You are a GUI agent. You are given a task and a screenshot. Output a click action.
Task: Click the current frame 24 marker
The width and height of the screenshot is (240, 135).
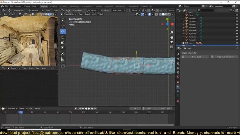click(21, 112)
